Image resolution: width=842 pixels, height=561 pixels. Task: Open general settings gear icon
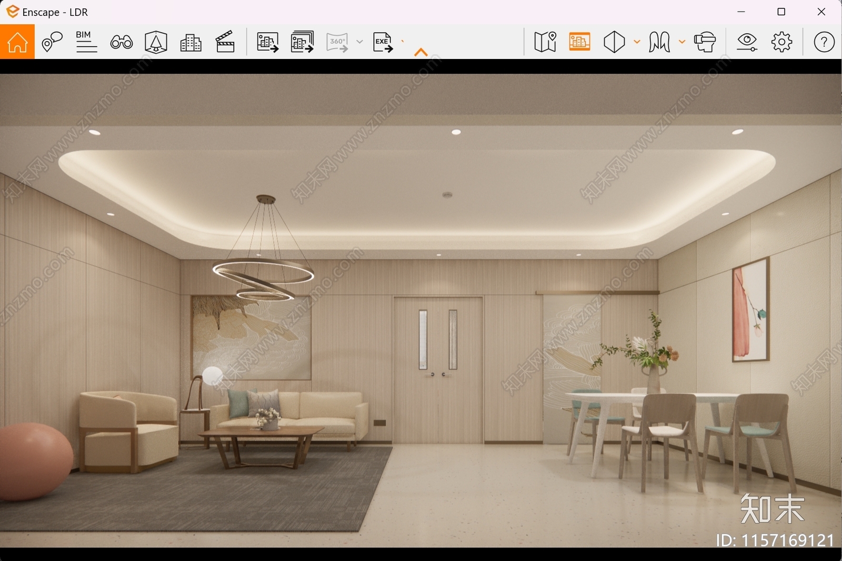point(781,42)
